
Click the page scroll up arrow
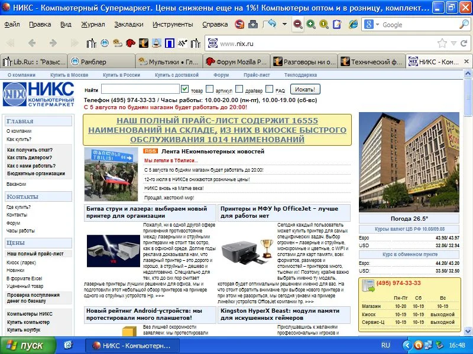(x=468, y=73)
